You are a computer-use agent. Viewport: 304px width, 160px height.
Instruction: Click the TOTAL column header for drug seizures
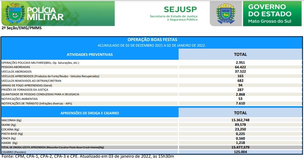click(x=240, y=113)
